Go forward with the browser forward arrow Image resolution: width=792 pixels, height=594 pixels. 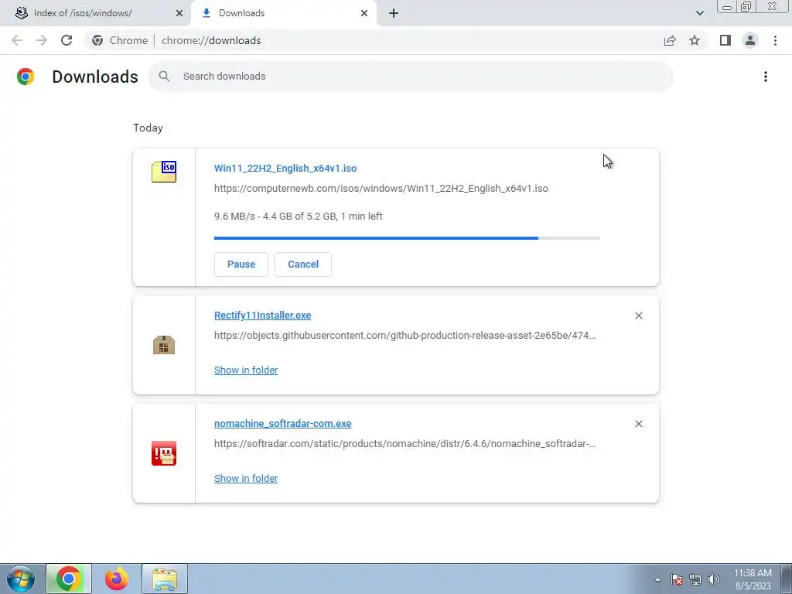pyautogui.click(x=42, y=40)
